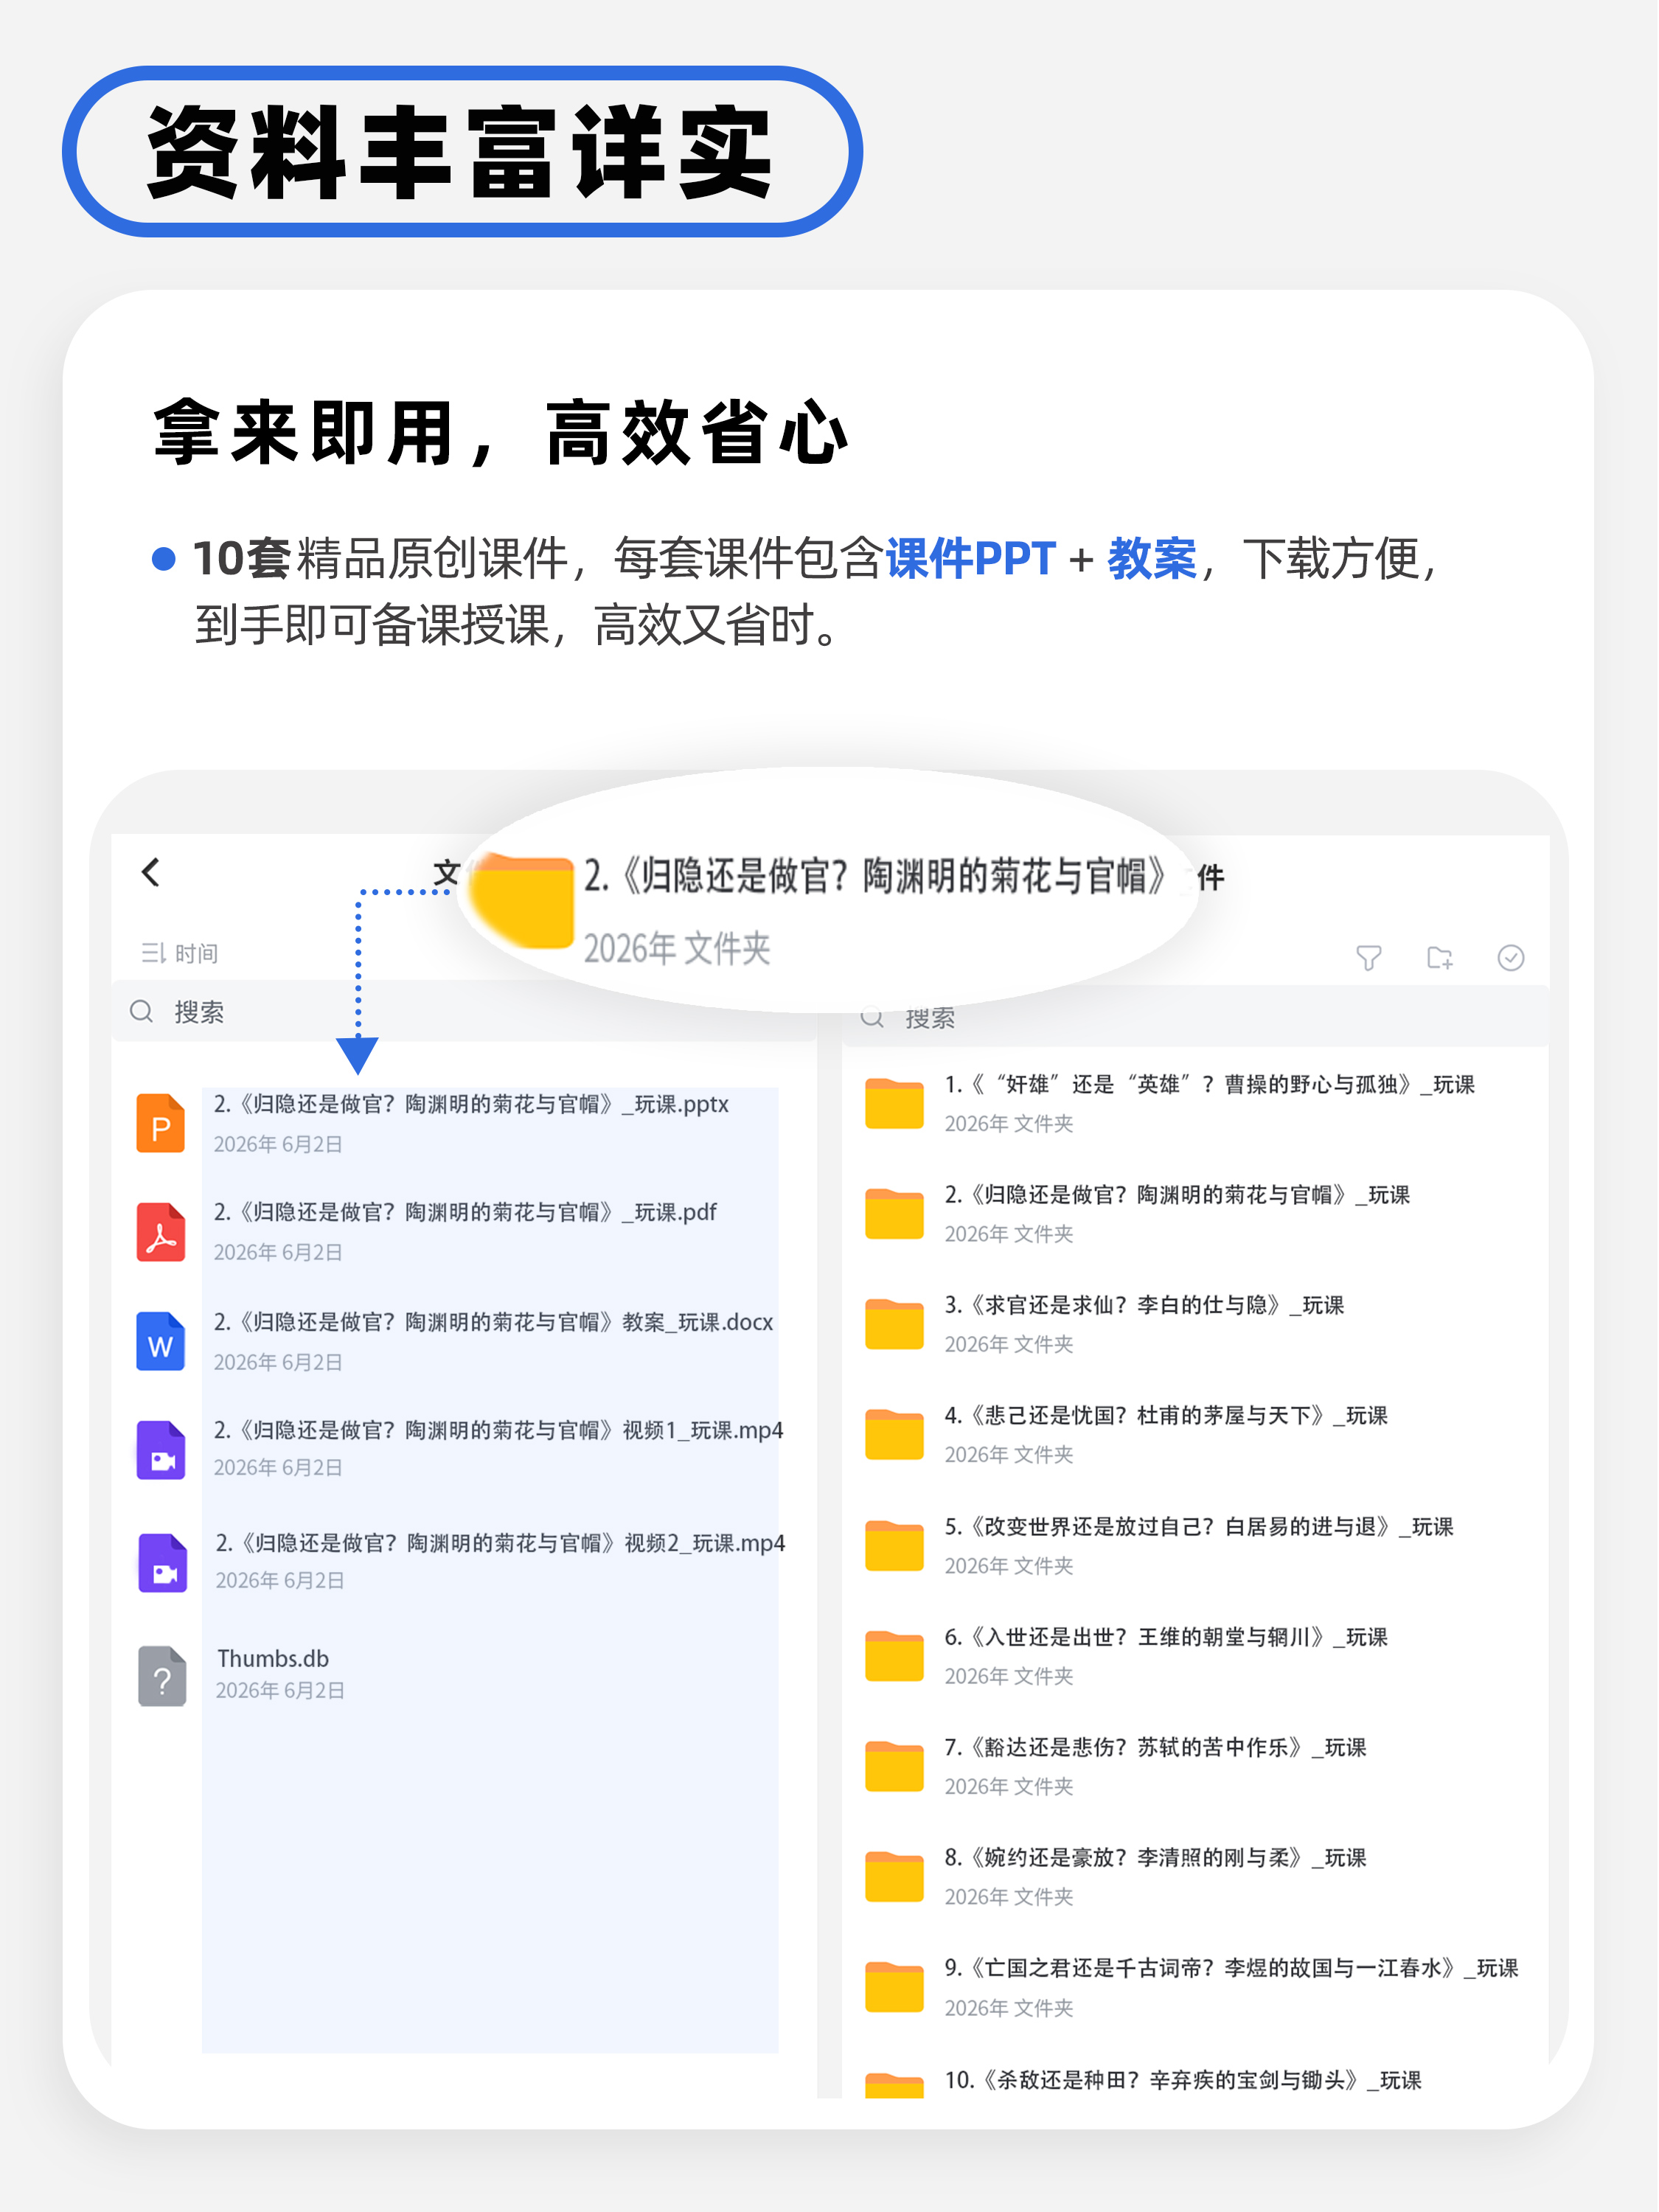
Task: Open folder 9.《亡国之君还是千古词帝?》_玩课
Action: click(x=1232, y=1968)
